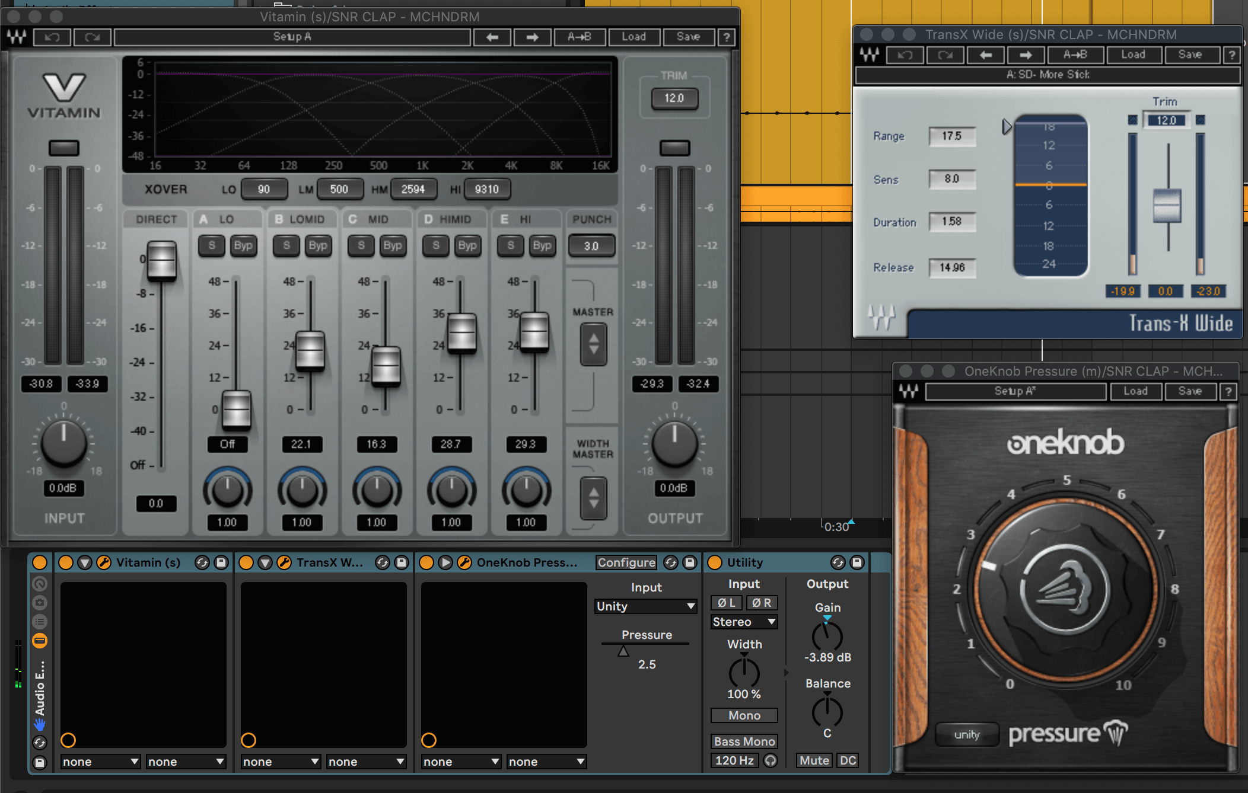
Task: Open TransX W plug-in window with wrench icon
Action: click(x=284, y=562)
